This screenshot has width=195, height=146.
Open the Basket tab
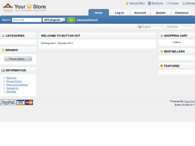[x=161, y=13]
